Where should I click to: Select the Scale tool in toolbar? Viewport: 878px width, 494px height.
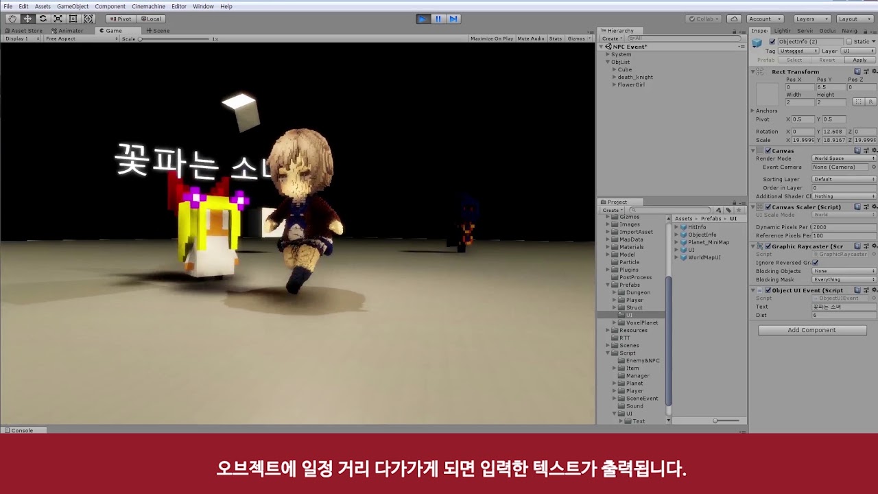point(58,19)
